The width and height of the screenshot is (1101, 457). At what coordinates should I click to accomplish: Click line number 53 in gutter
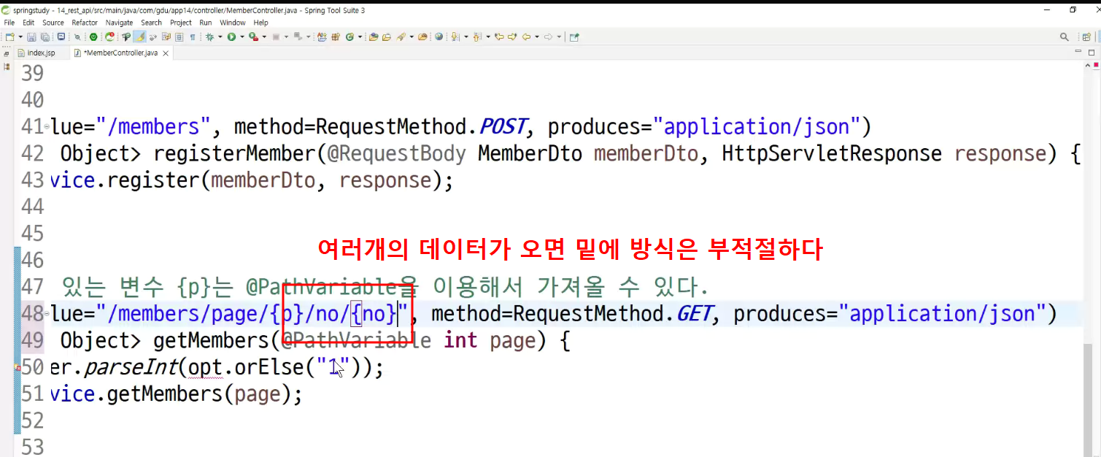pyautogui.click(x=32, y=447)
